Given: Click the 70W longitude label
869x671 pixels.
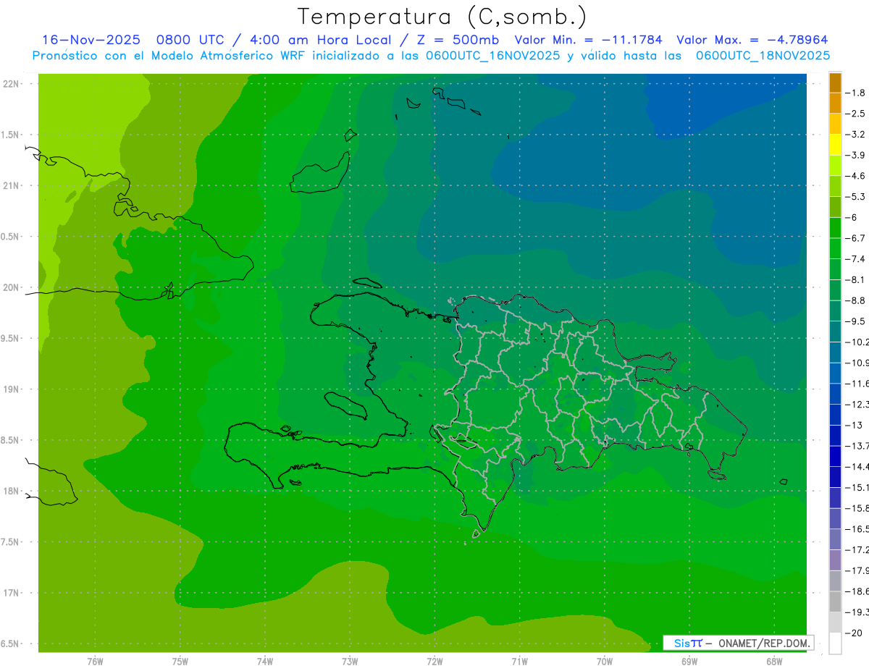Looking at the screenshot, I should pos(604,661).
